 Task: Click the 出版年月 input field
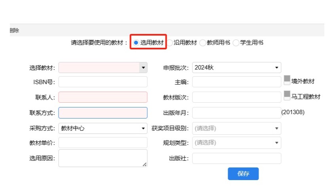(236, 113)
